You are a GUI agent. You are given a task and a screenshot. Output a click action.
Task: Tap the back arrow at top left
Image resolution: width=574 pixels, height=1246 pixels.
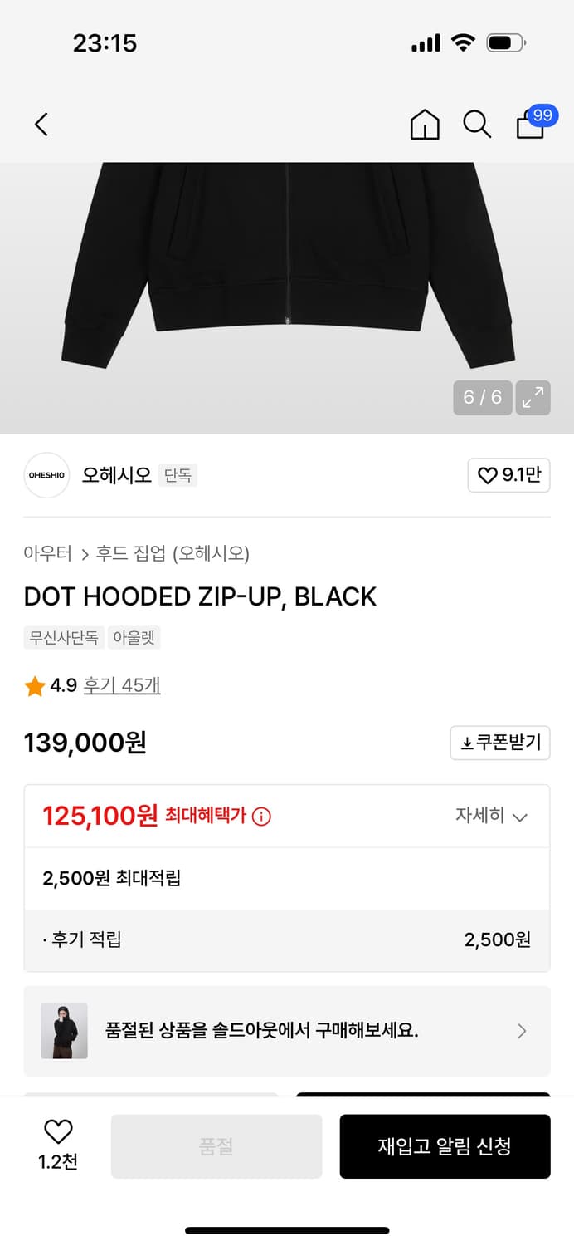(41, 124)
